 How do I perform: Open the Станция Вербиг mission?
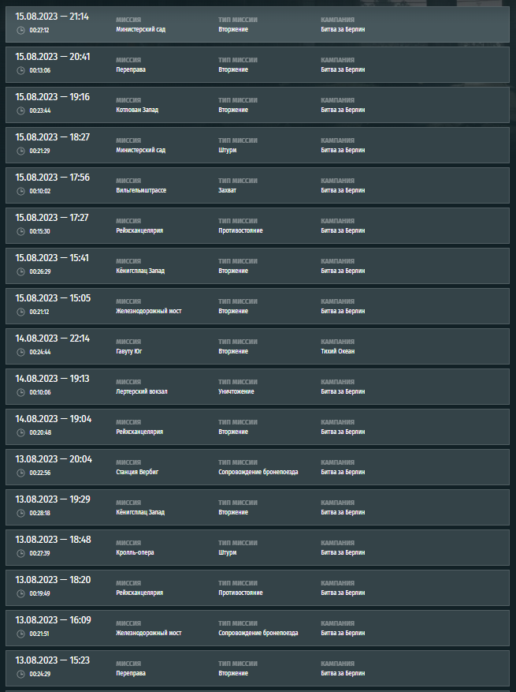coord(138,473)
